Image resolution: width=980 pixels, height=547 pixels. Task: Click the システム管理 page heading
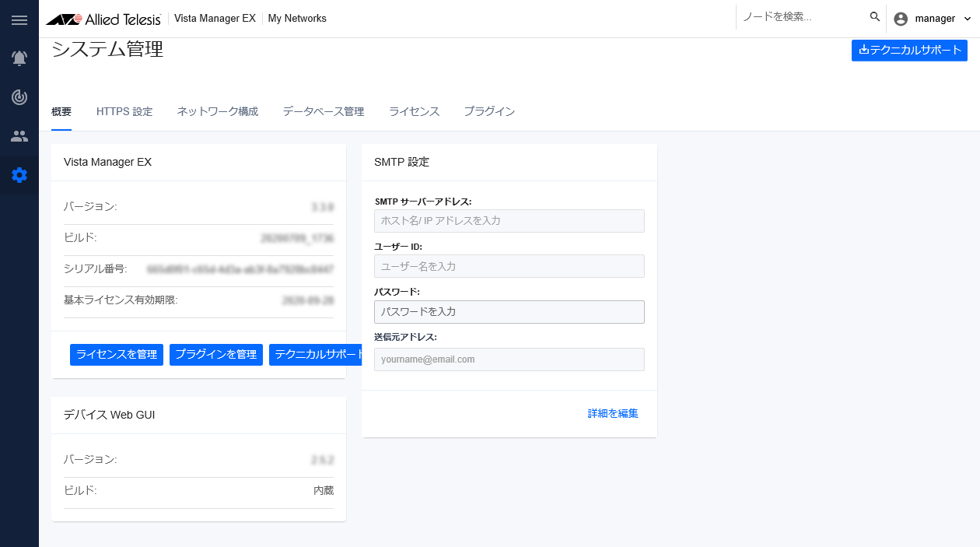point(107,50)
